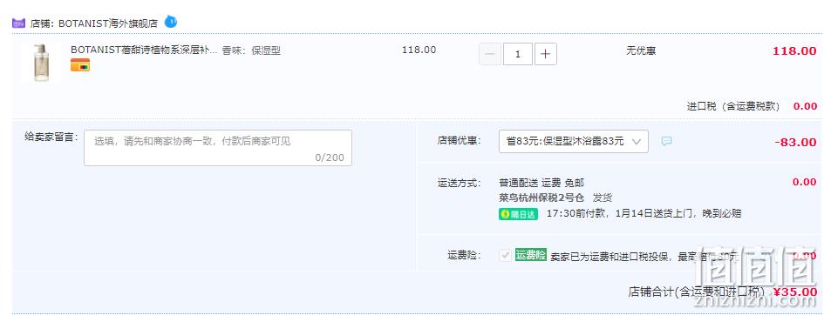Image resolution: width=824 pixels, height=315 pixels.
Task: Click the 给卖家留言 message input box
Action: [218, 148]
